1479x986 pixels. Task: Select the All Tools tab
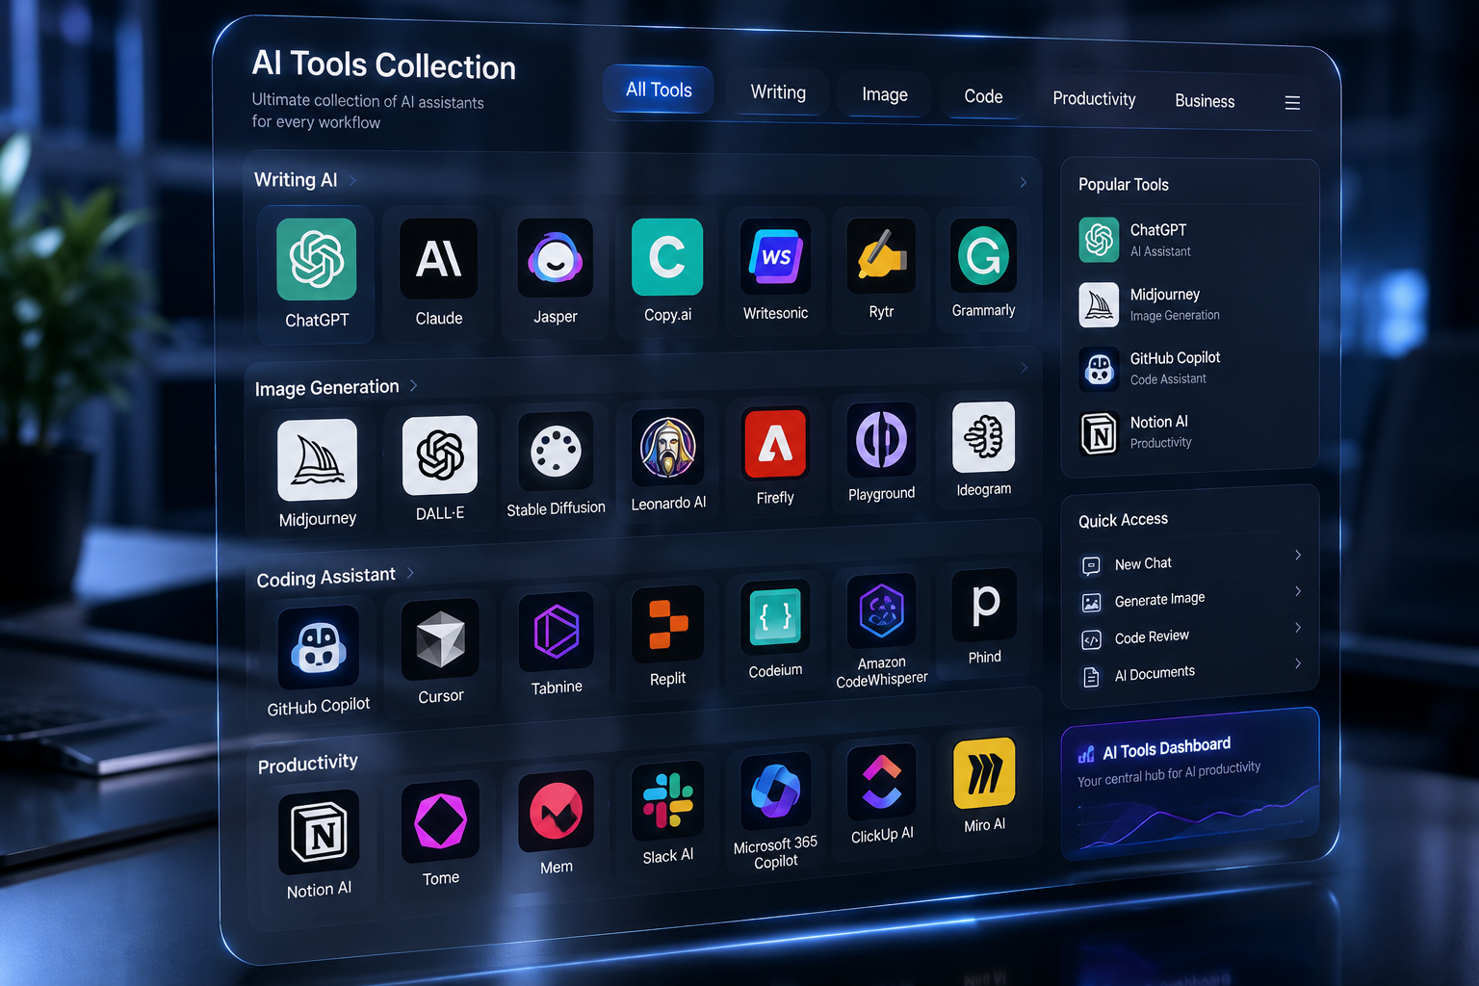(x=659, y=90)
